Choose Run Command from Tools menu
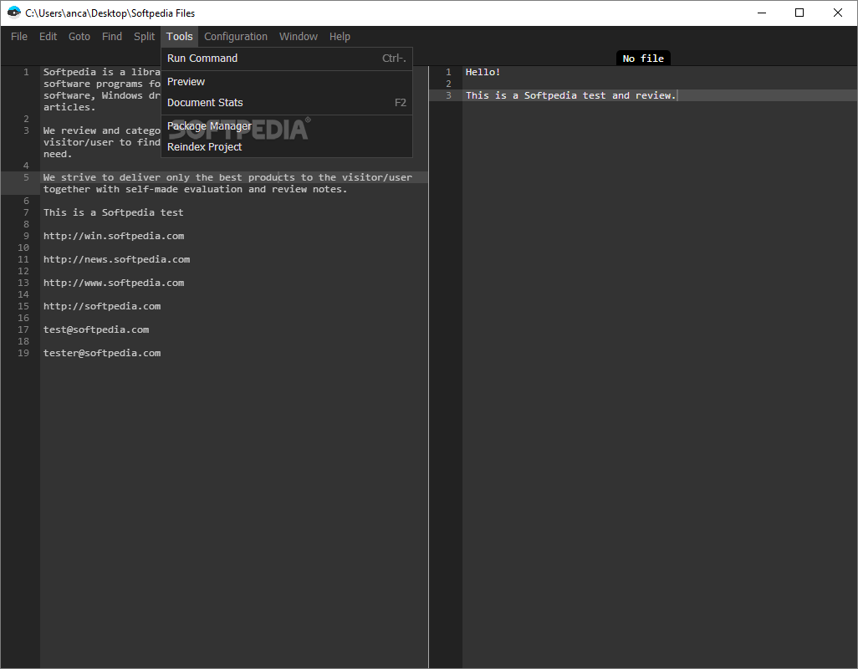 point(287,58)
